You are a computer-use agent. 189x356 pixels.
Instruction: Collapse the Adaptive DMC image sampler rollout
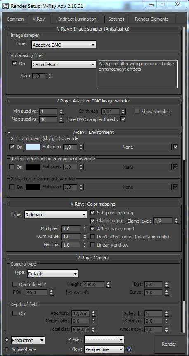(9, 101)
